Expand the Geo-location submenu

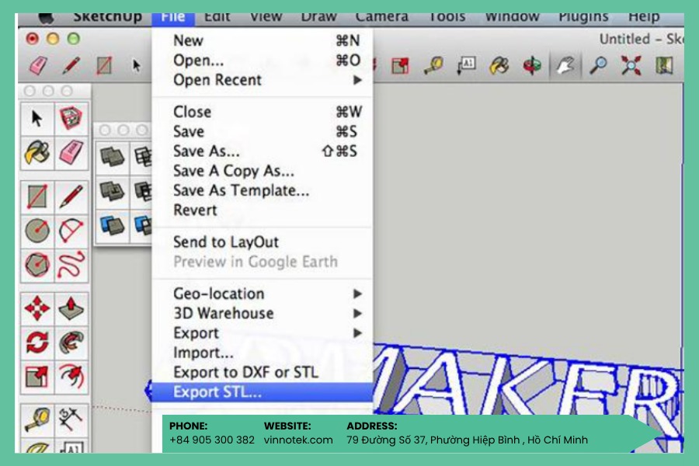tap(263, 294)
